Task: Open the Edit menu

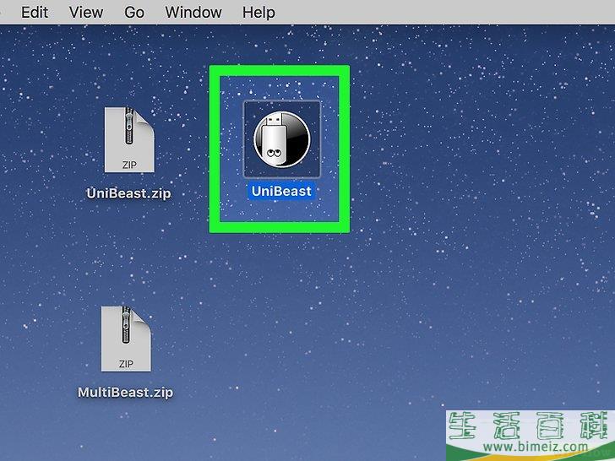Action: point(35,12)
